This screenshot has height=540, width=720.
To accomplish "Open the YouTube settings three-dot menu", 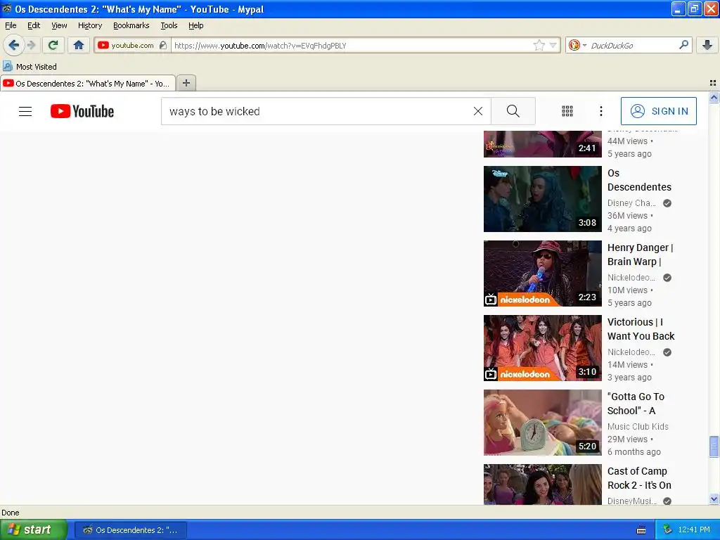I will coord(600,111).
